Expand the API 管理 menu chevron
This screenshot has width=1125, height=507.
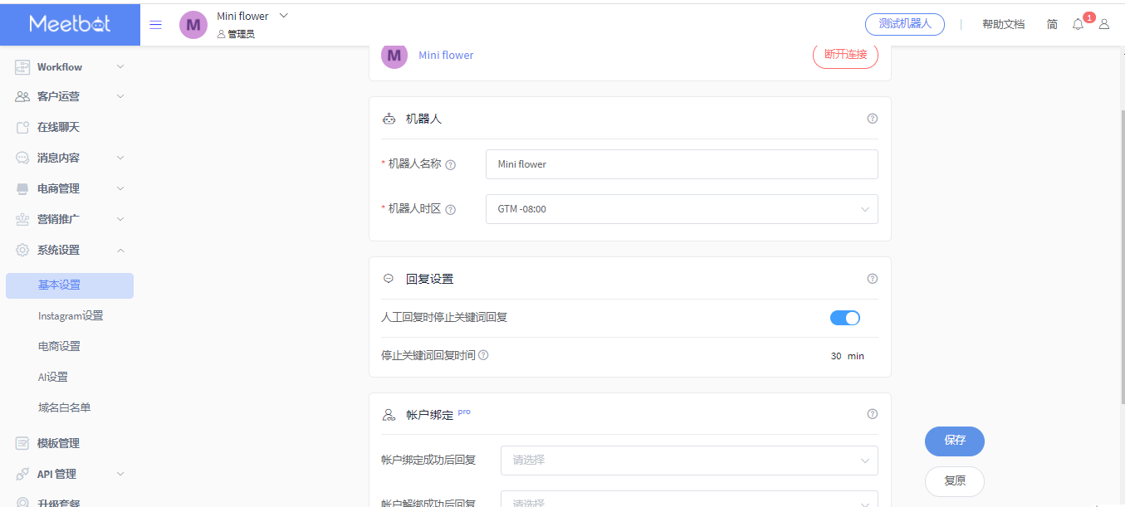[x=120, y=474]
